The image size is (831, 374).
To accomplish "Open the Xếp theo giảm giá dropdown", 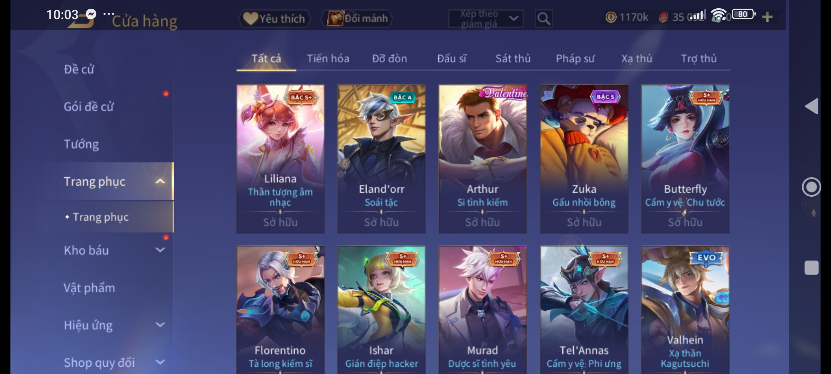I will (x=486, y=18).
